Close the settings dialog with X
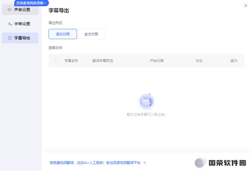This screenshot has height=171, width=252. pos(246,6)
